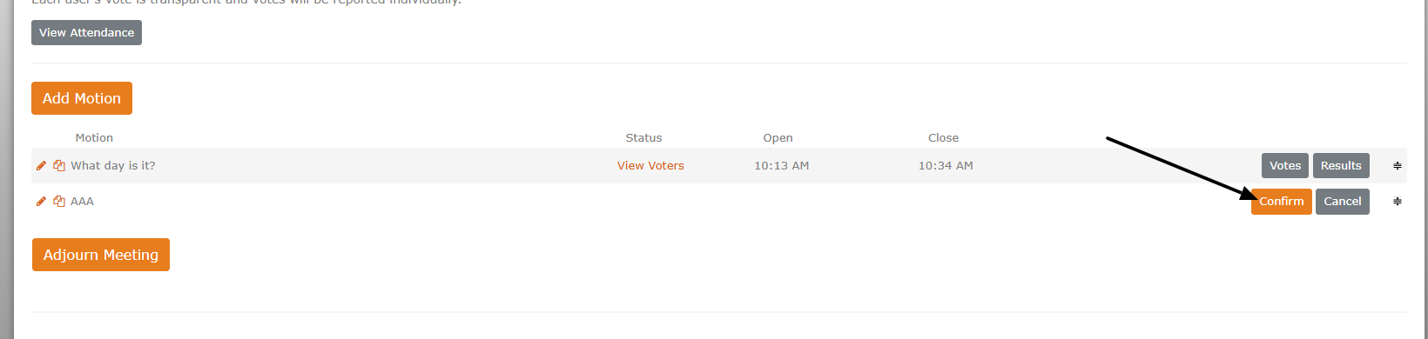1428x339 pixels.
Task: Click the pencil edit icon for motion AAA
Action: pos(41,201)
